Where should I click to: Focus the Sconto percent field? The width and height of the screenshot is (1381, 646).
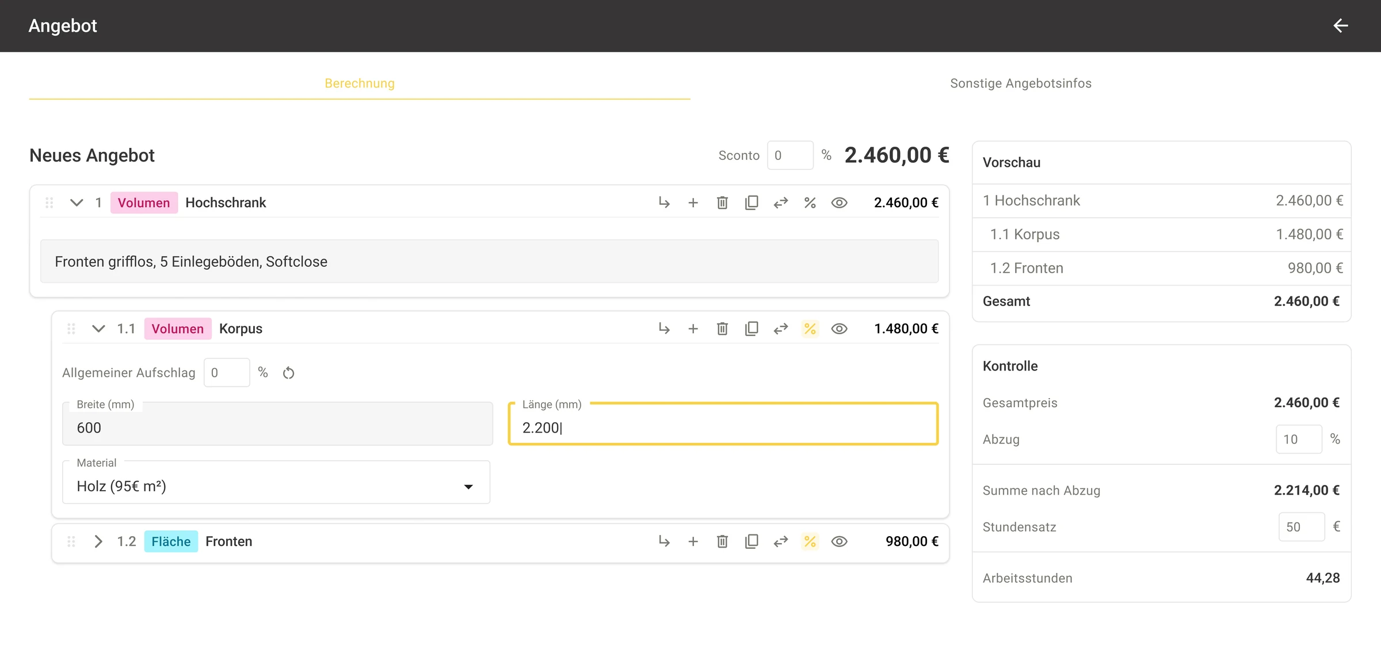790,155
